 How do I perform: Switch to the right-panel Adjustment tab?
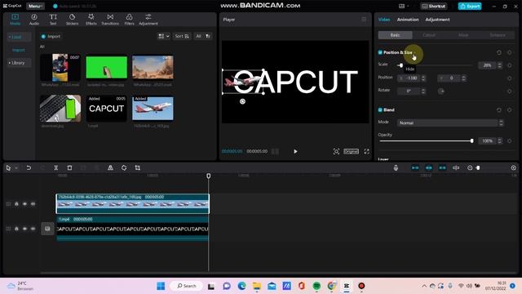coord(437,20)
